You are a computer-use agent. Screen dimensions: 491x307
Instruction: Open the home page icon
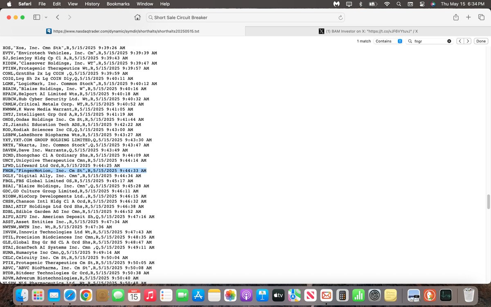tap(137, 17)
